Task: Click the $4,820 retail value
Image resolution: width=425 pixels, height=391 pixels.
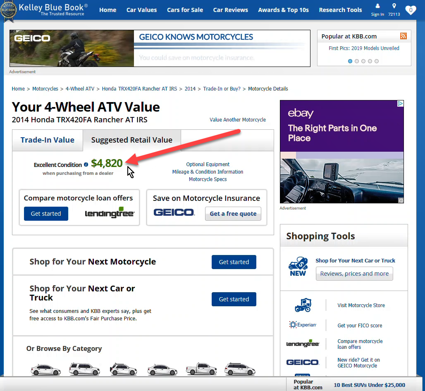Action: (x=107, y=163)
